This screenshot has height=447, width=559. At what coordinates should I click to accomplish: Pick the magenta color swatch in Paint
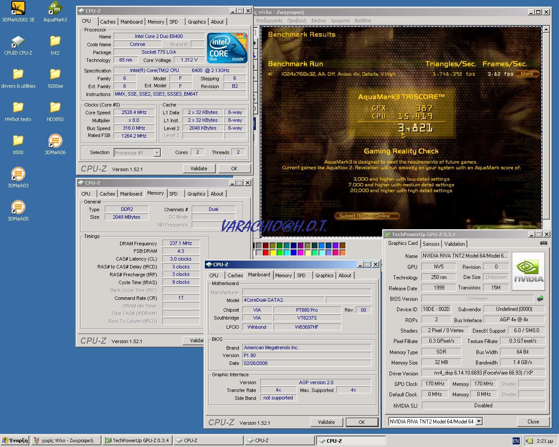point(300,252)
